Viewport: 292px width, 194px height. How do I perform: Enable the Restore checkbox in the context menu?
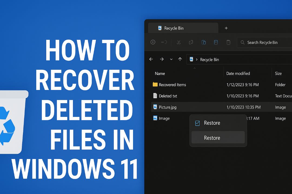[197, 123]
